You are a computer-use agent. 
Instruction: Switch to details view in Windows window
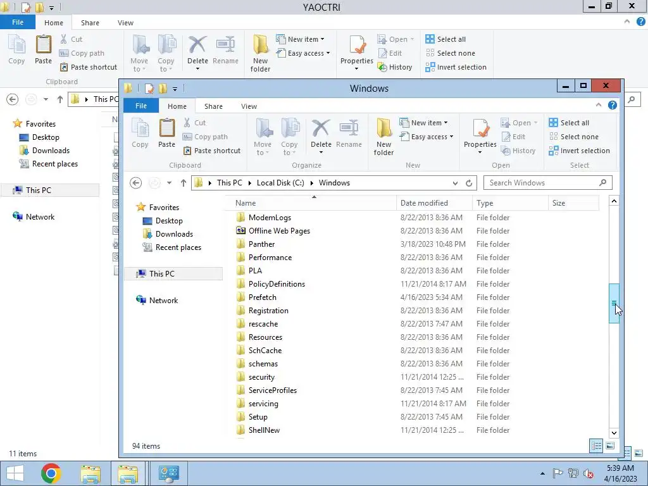pos(596,445)
